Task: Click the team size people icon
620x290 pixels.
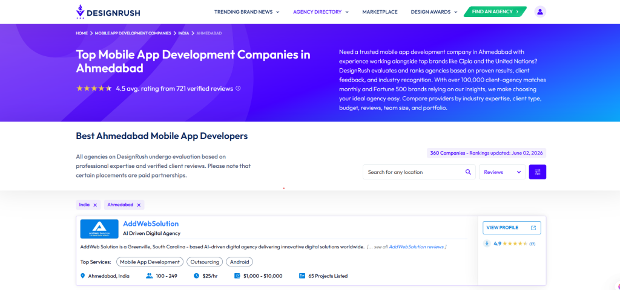Action: pyautogui.click(x=149, y=275)
